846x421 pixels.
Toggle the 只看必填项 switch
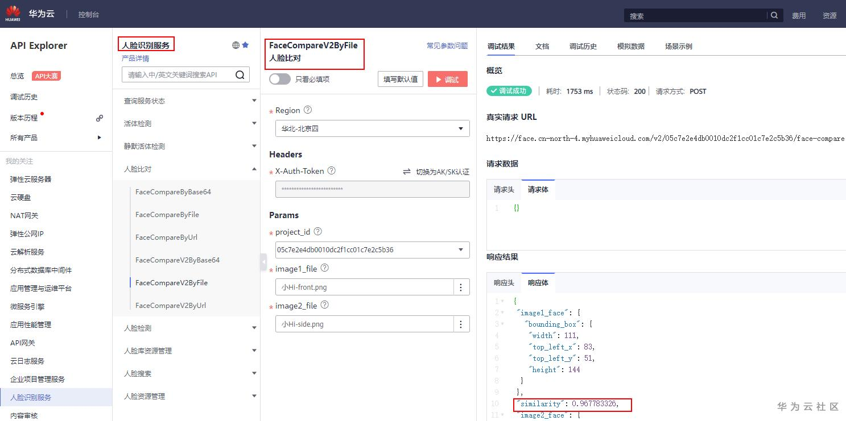280,79
